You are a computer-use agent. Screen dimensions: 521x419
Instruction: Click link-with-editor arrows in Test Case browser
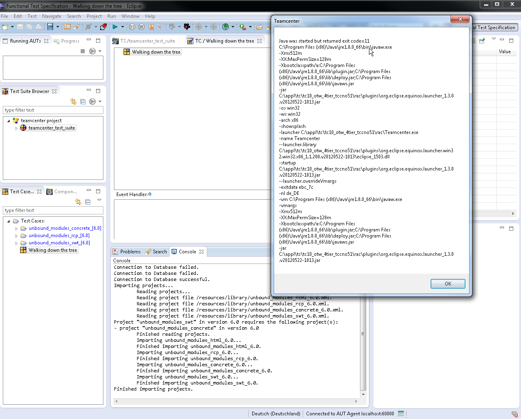coord(78,202)
